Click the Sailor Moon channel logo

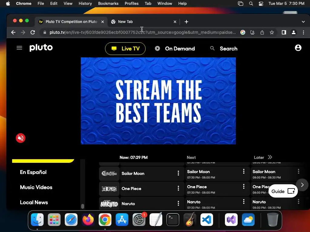109,173
